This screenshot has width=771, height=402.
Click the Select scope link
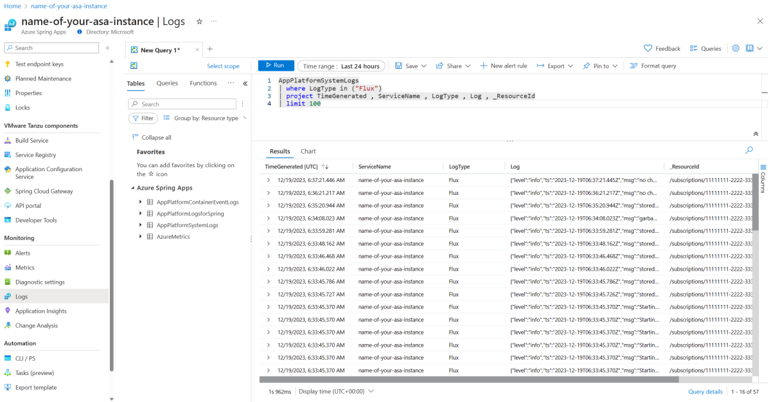tap(223, 66)
